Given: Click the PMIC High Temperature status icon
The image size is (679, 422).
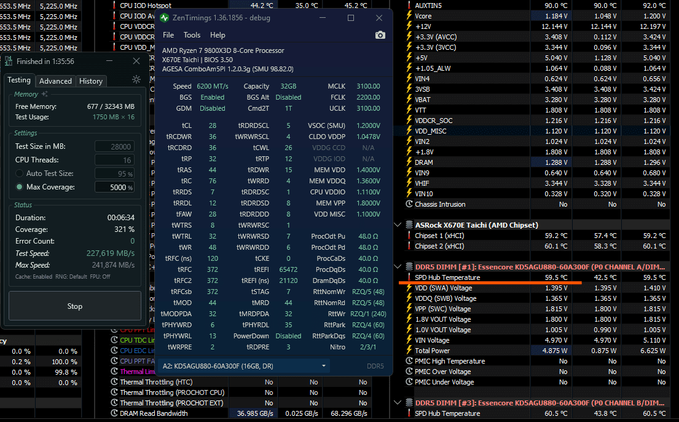Looking at the screenshot, I should 409,361.
